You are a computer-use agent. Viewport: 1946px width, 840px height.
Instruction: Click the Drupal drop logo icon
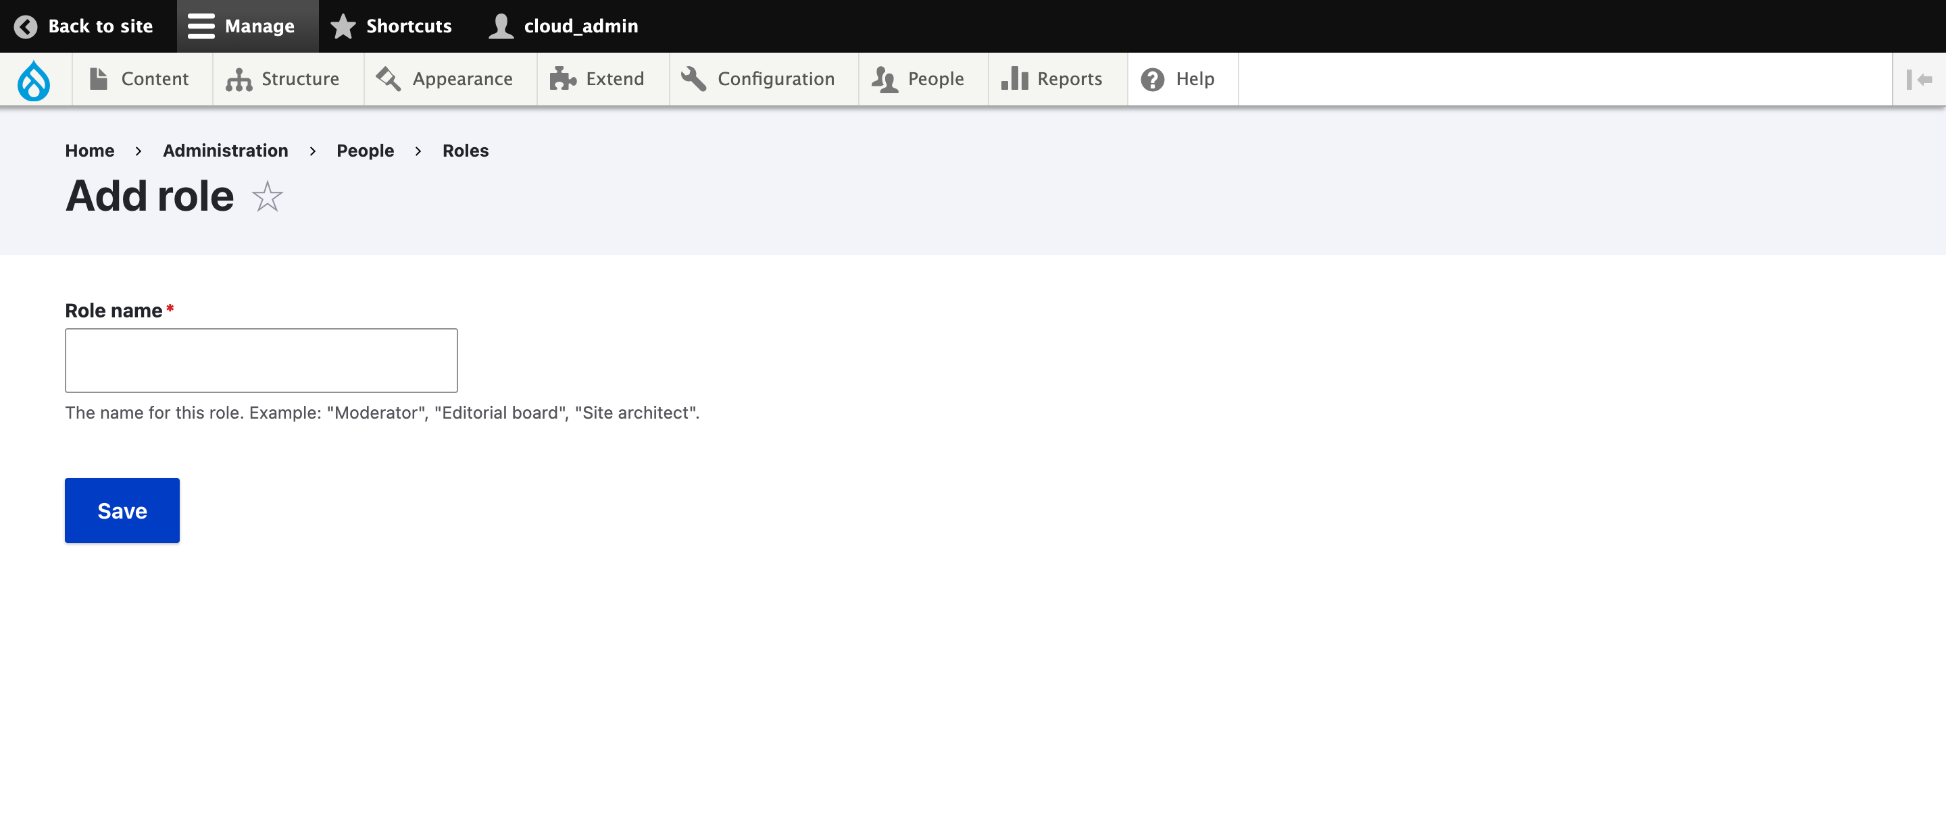[34, 79]
